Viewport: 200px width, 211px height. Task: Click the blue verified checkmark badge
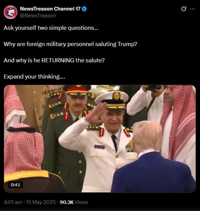(84, 9)
